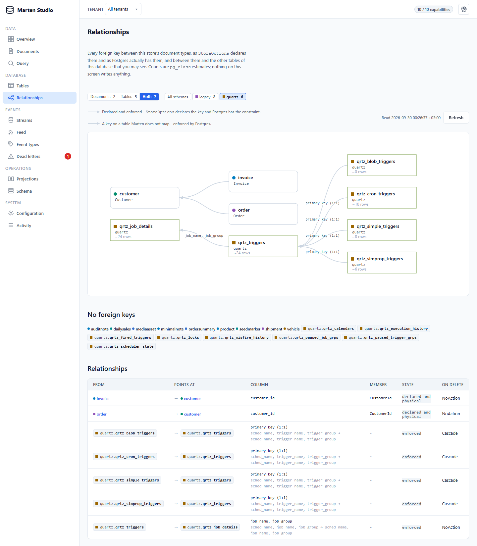Click the Refresh button

coord(456,118)
